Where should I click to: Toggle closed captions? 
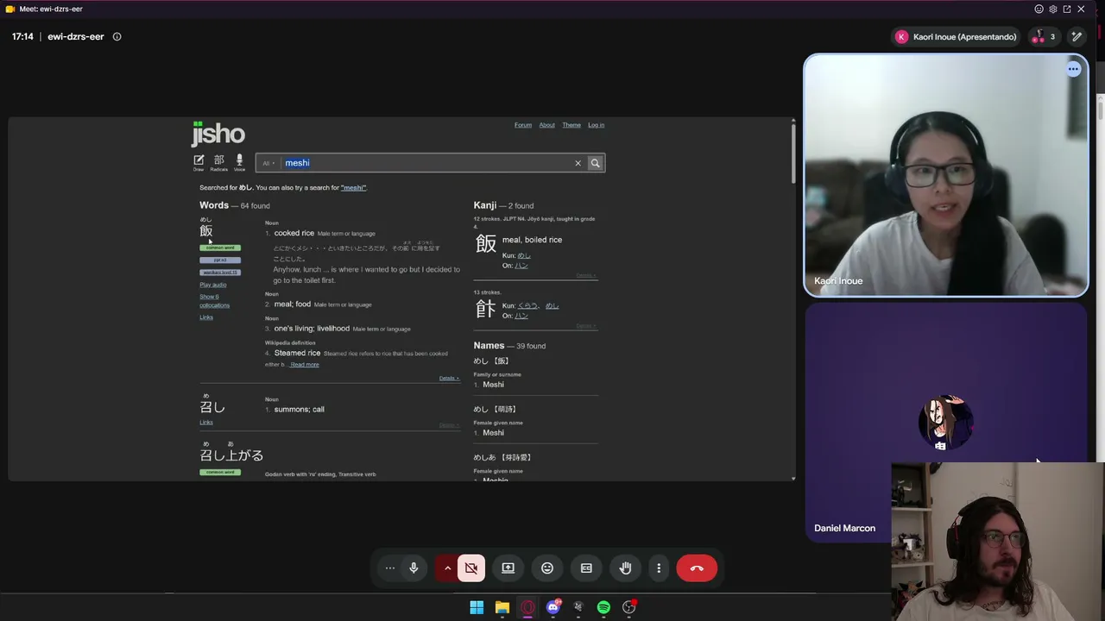coord(586,568)
